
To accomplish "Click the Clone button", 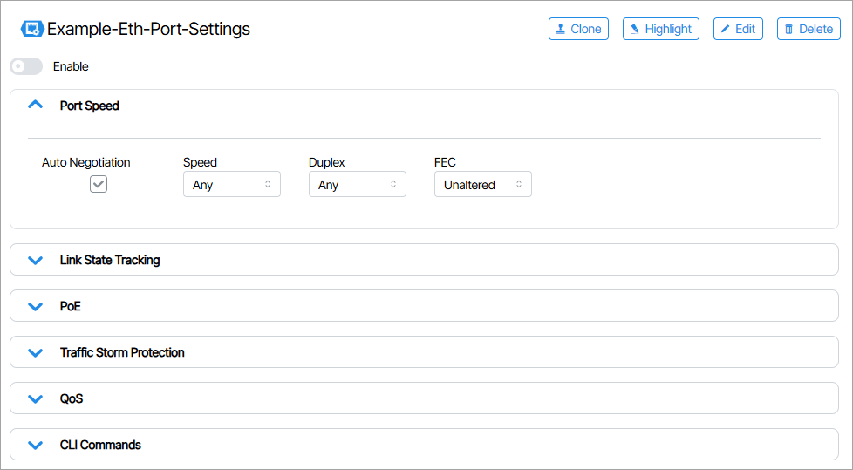I will (578, 29).
